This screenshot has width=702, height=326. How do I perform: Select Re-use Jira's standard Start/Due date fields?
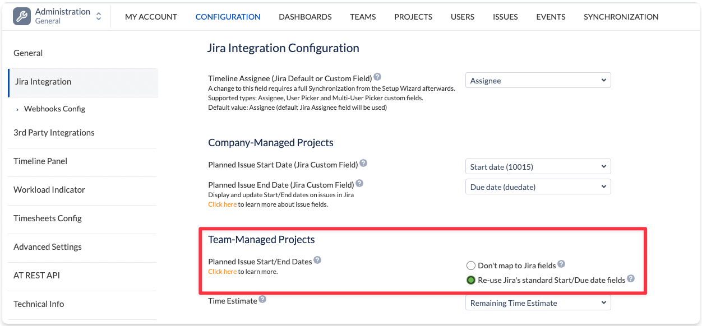(x=471, y=280)
